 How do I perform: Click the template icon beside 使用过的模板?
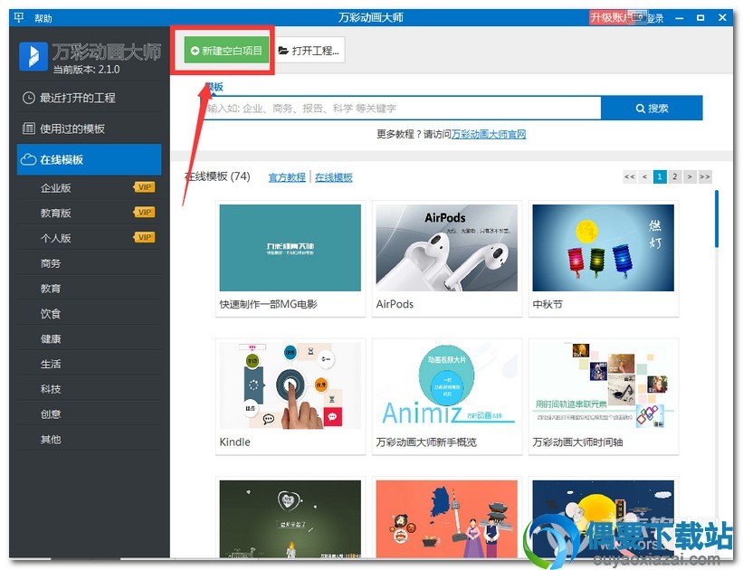click(x=28, y=128)
